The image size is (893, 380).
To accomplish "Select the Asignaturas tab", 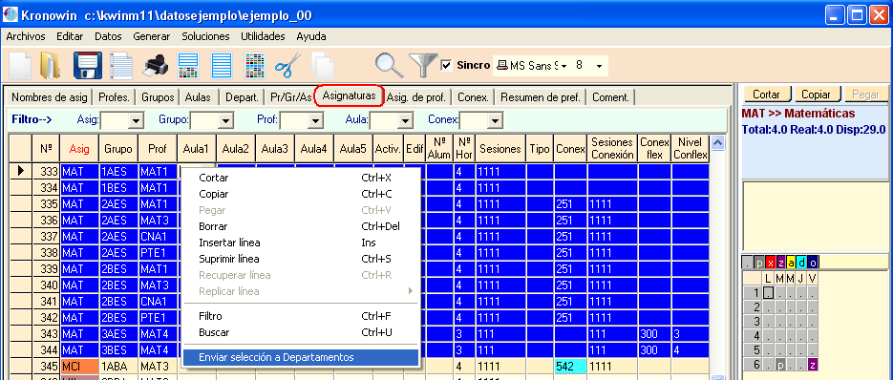I will (350, 95).
